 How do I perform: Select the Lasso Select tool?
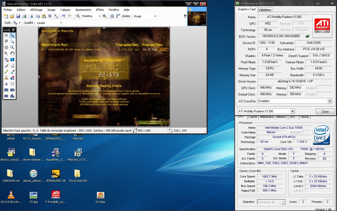pos(6,41)
